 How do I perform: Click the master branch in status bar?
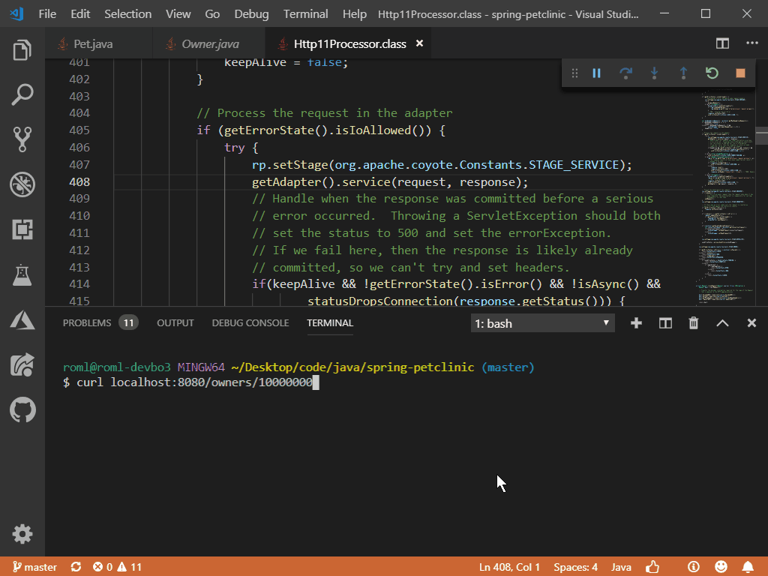coord(33,567)
